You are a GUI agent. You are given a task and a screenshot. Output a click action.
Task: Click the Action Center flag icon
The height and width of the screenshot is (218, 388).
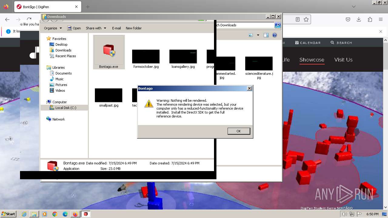(359, 214)
